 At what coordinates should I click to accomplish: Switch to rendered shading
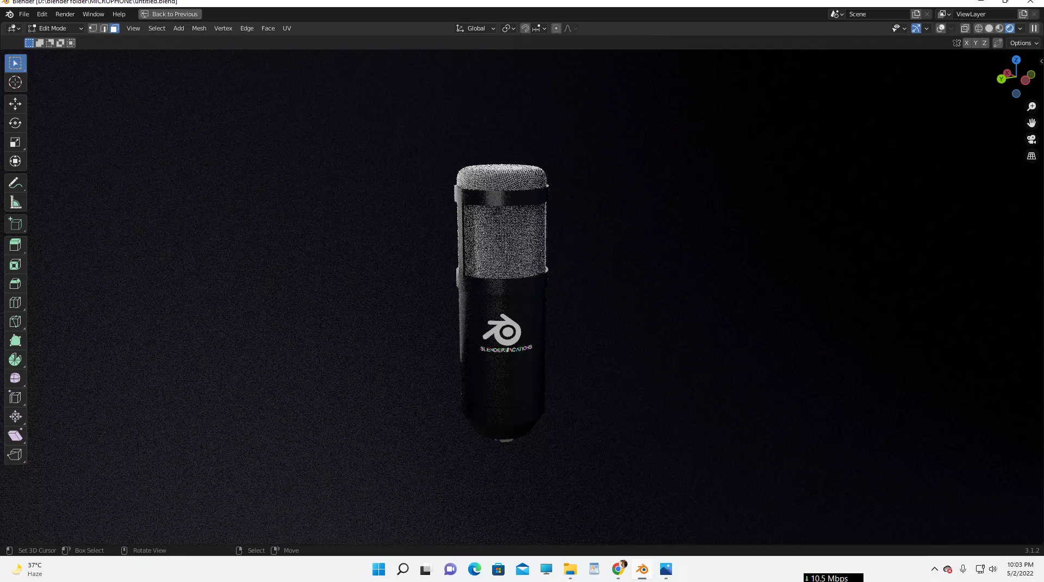(1010, 28)
